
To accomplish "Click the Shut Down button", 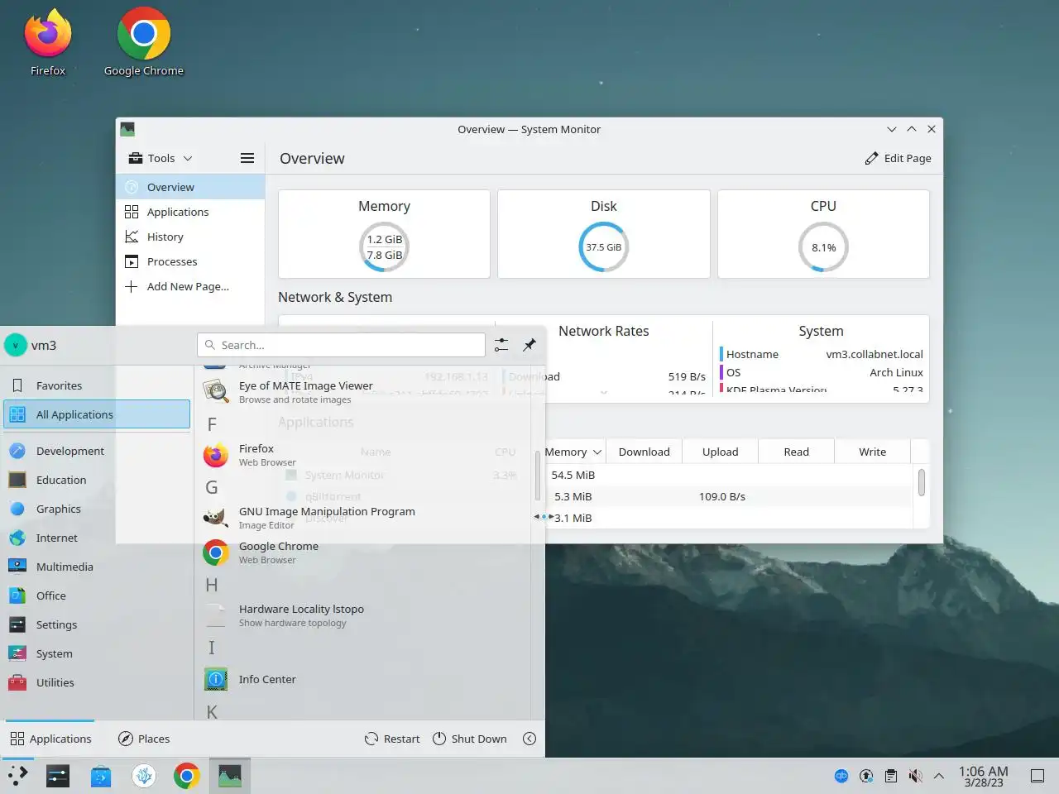I will pos(470,739).
